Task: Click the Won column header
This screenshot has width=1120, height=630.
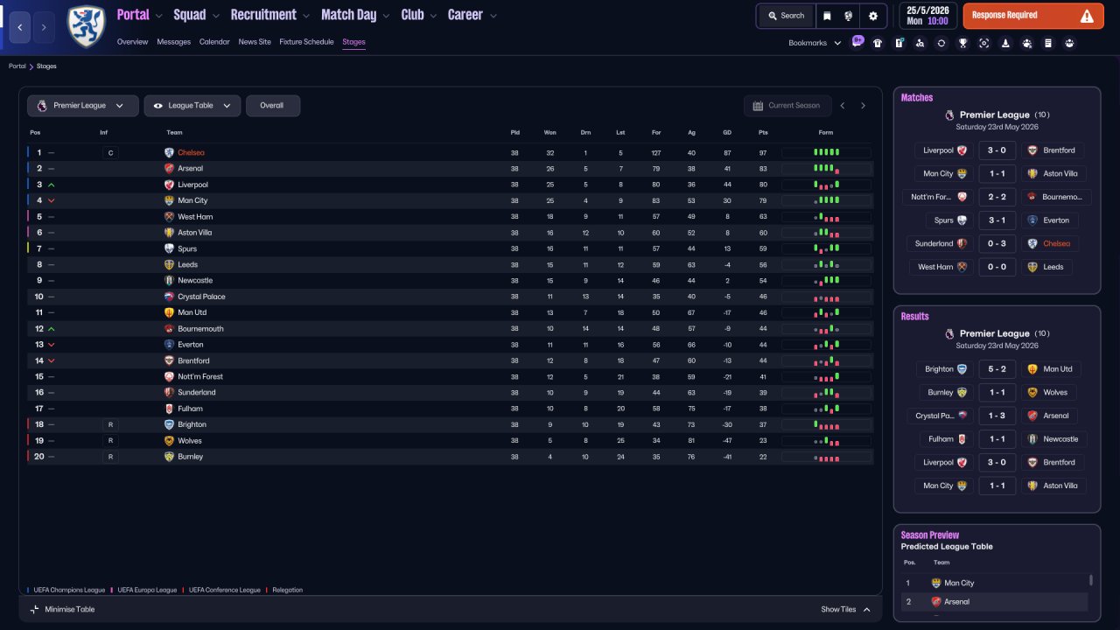Action: tap(550, 133)
